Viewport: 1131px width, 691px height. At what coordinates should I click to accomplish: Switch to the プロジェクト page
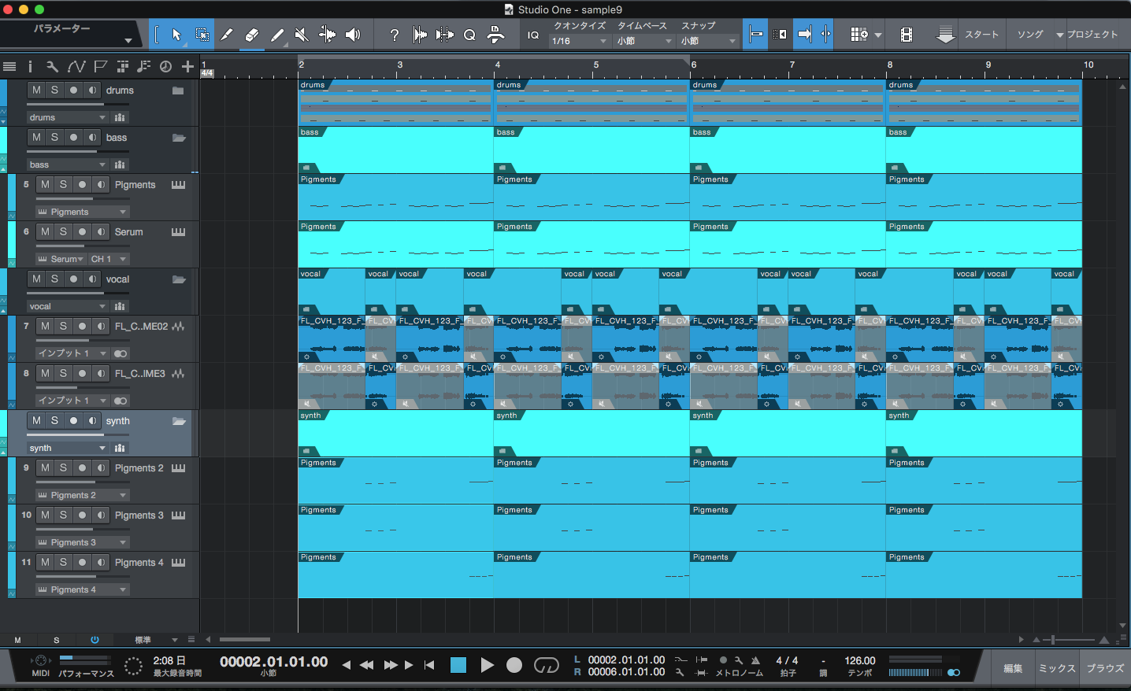pos(1092,35)
